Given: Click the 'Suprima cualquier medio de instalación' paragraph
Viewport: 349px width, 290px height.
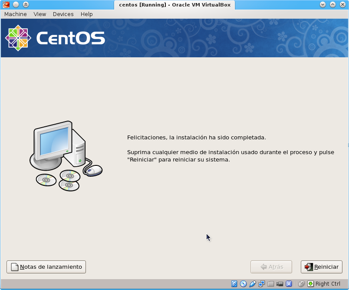Looking at the screenshot, I should coord(230,156).
